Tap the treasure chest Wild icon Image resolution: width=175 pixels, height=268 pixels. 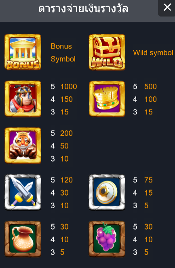107,52
